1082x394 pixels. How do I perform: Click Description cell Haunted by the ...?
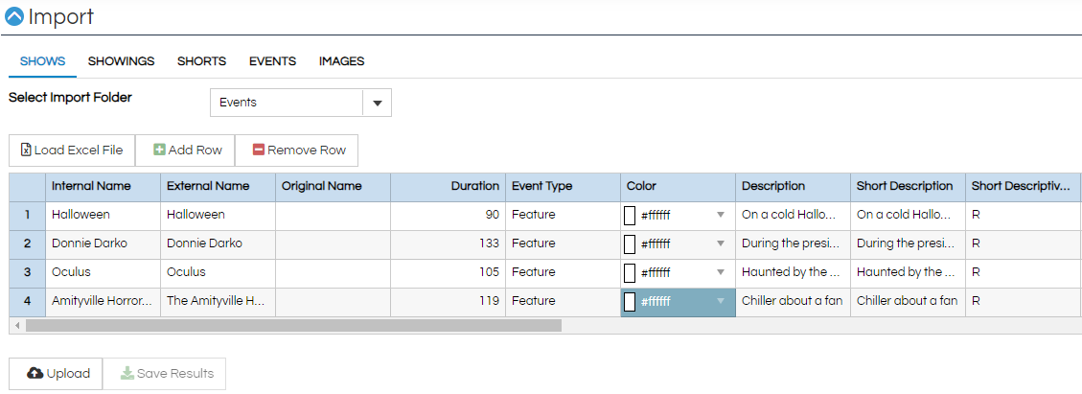(x=793, y=272)
